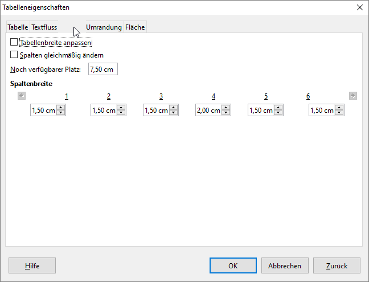Increase column 5 width with up spinner

(278, 108)
